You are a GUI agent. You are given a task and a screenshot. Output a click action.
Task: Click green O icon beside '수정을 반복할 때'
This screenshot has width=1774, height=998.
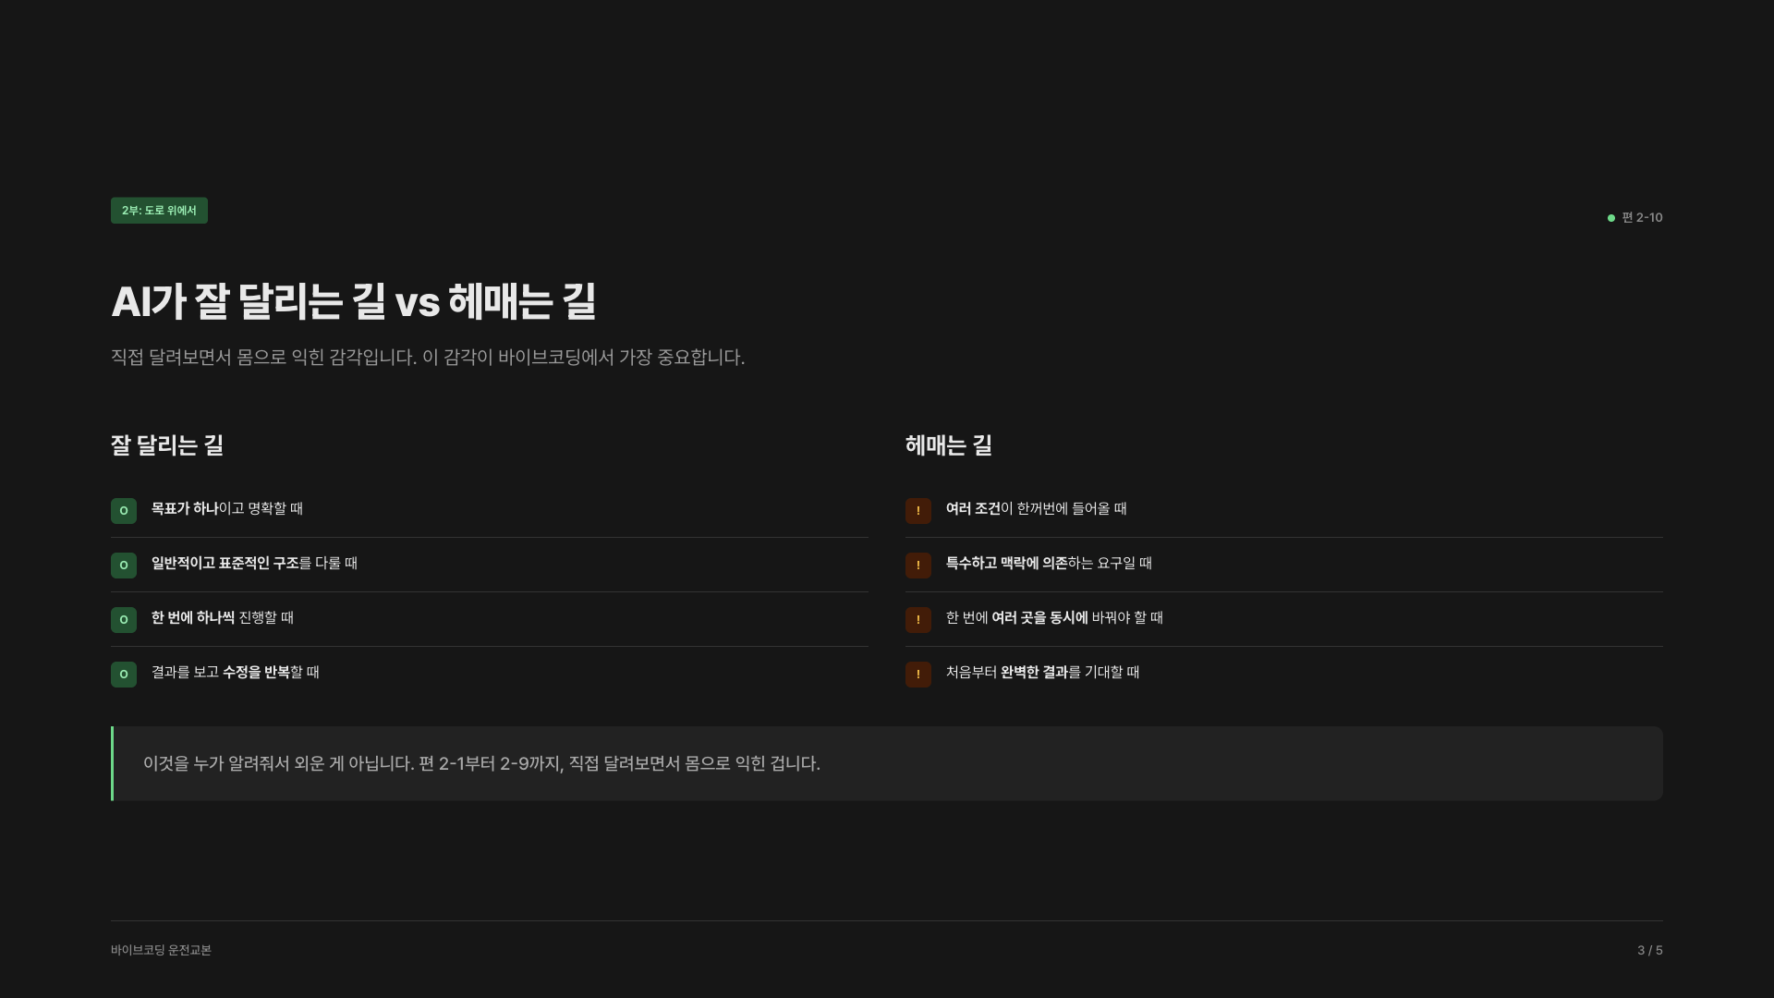(x=124, y=675)
